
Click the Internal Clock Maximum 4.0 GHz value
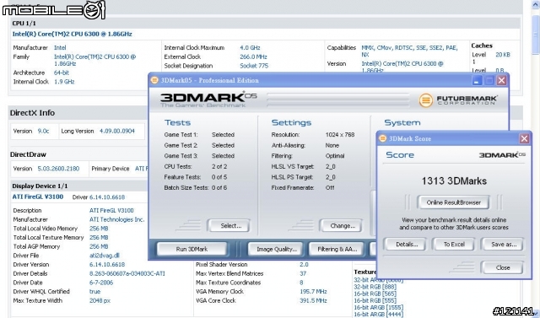250,48
